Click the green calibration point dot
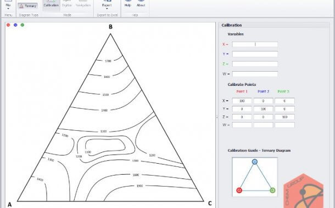Screen dimensions: 335x208 coord(22,25)
